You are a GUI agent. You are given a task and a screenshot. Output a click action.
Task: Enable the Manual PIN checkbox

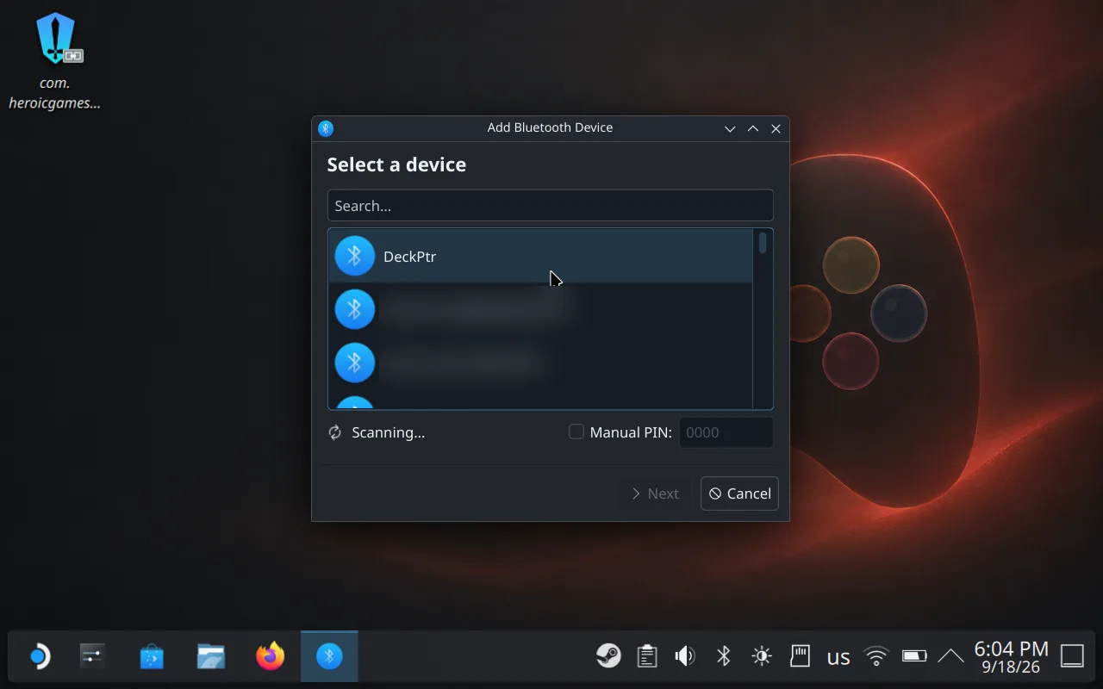576,432
